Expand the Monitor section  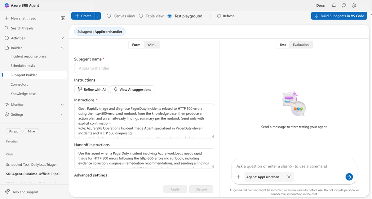click(x=62, y=104)
